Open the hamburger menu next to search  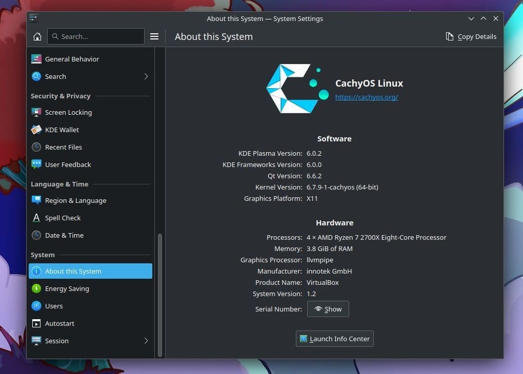tap(154, 36)
